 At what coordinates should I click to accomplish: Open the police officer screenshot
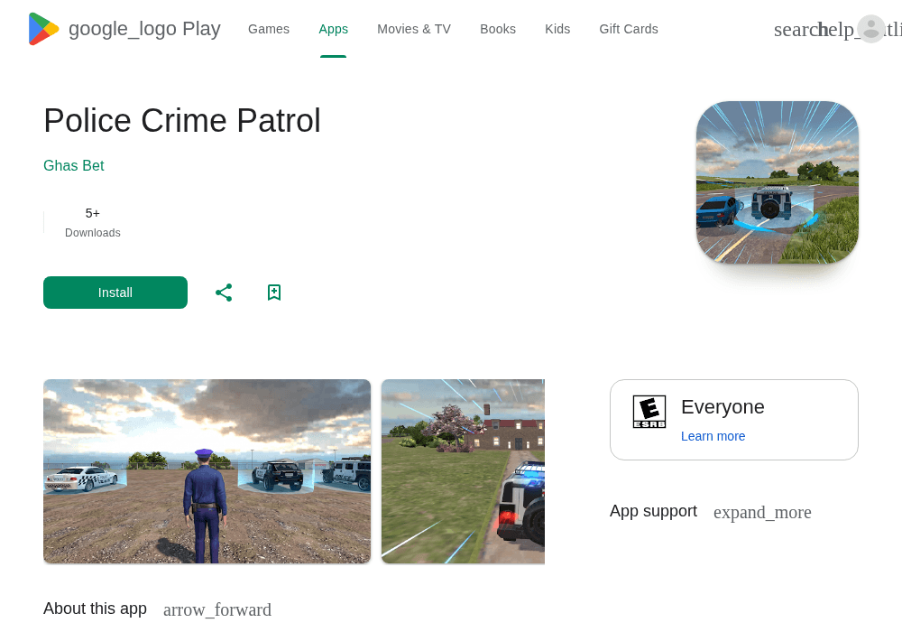coord(207,471)
